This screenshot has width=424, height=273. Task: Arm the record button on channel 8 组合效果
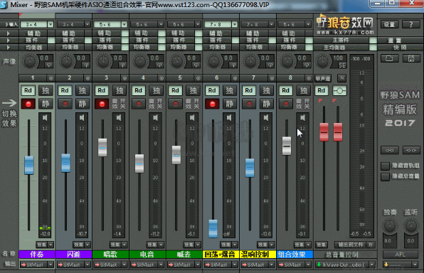285,104
